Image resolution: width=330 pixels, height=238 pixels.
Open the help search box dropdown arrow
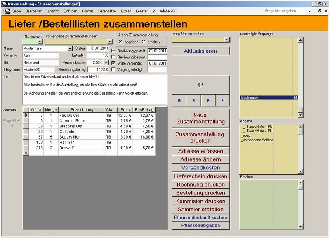(310, 11)
